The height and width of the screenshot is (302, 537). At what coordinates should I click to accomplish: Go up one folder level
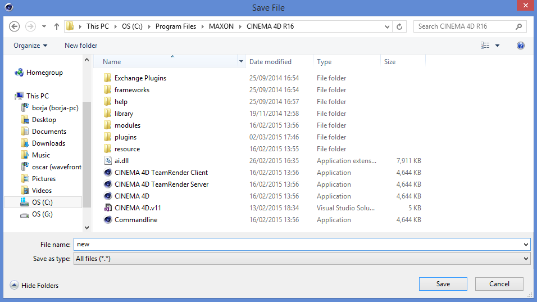57,26
